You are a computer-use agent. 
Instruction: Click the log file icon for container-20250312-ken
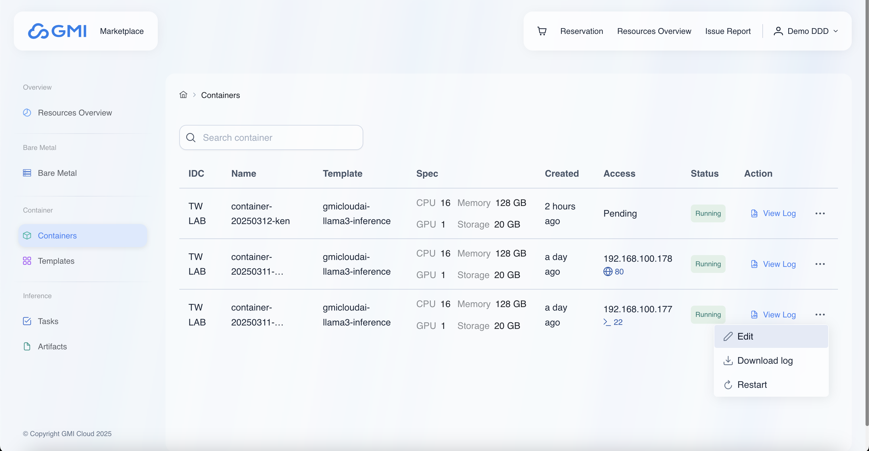754,213
